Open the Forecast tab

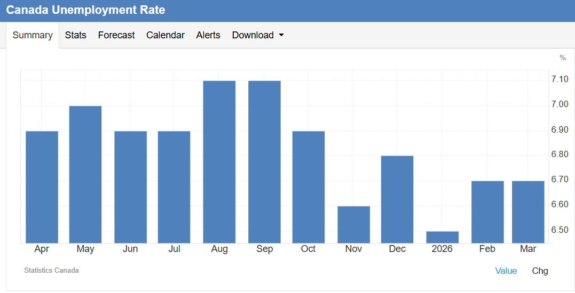116,35
